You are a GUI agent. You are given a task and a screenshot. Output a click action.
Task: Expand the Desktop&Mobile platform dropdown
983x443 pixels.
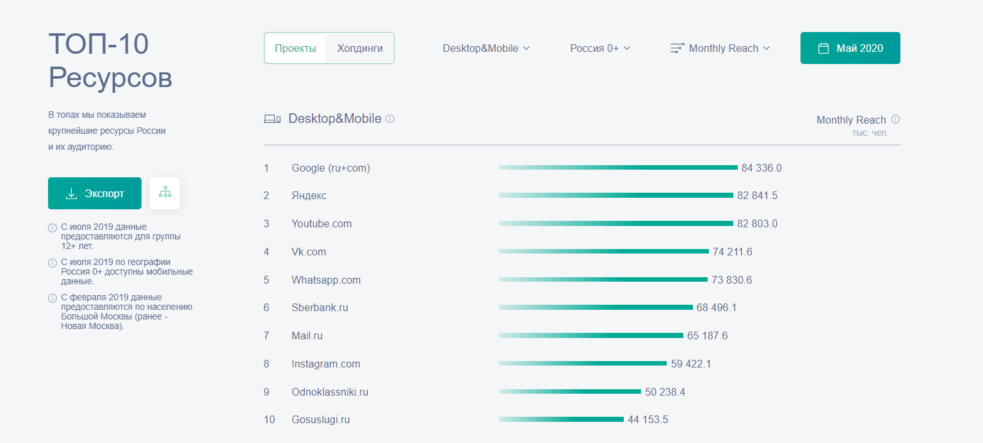486,48
